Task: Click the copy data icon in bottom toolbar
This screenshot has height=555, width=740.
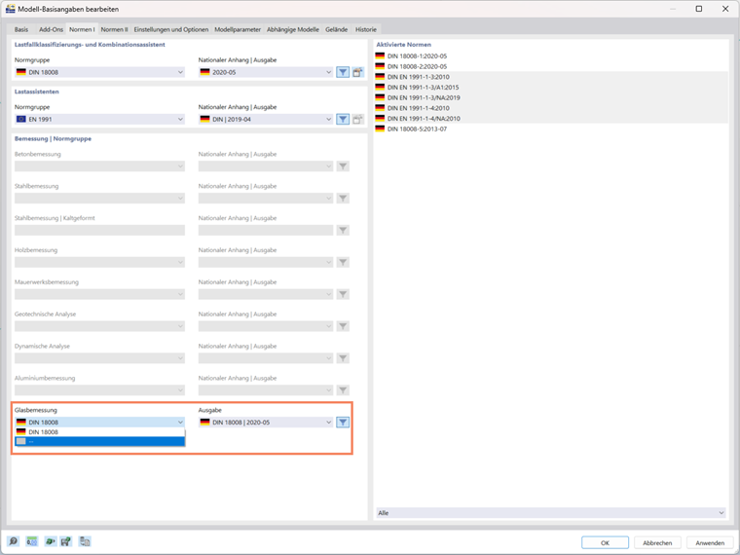Action: 85,541
